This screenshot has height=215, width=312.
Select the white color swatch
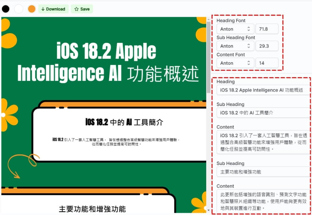[18, 9]
